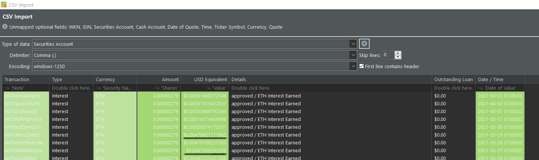Select transaction cell NXT6xdQimGyS1

point(26,127)
